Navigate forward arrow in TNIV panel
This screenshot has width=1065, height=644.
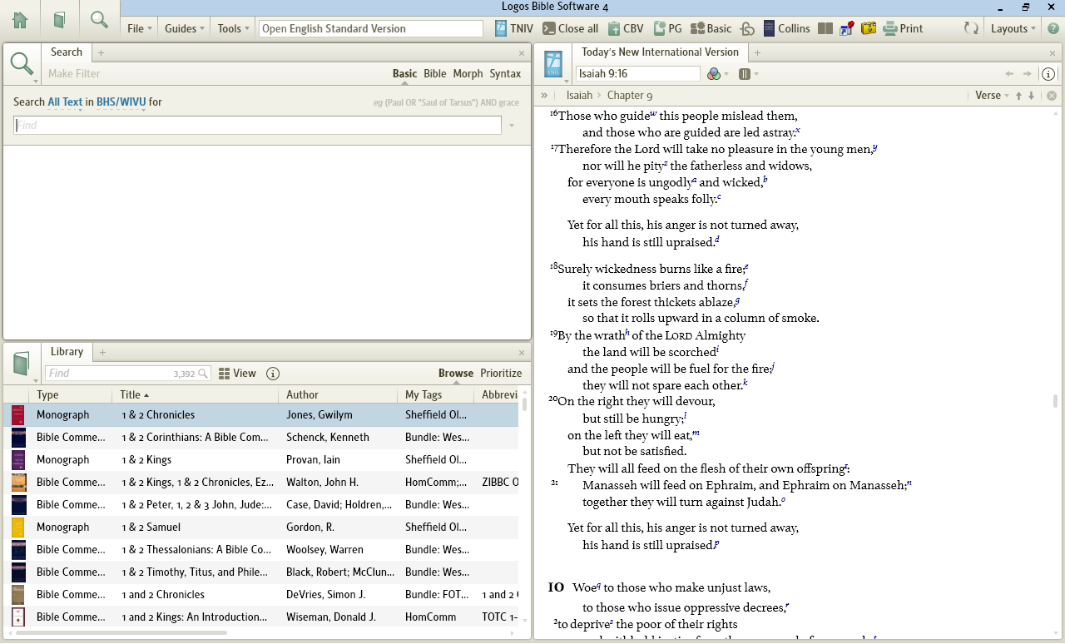click(1028, 74)
